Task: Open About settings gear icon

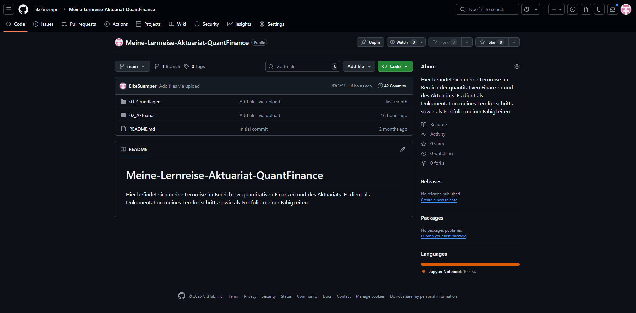Action: (517, 66)
